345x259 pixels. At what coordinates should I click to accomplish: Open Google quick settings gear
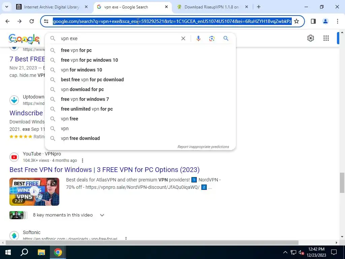point(310,38)
